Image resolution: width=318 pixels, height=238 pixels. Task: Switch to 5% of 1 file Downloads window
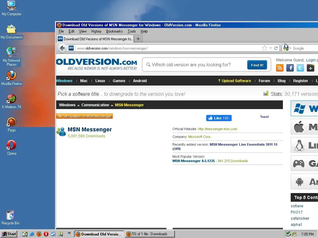[150, 234]
